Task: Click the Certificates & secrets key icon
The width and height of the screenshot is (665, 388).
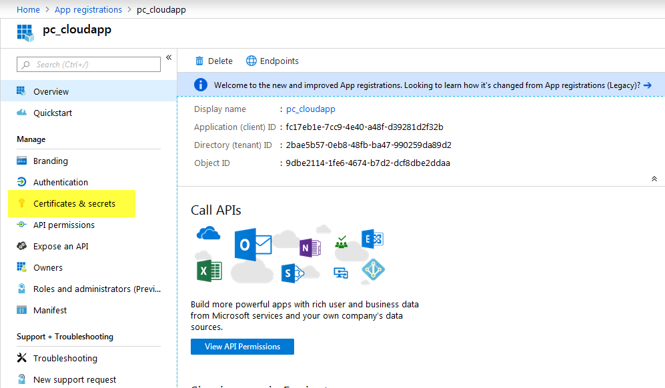Action: tap(21, 203)
